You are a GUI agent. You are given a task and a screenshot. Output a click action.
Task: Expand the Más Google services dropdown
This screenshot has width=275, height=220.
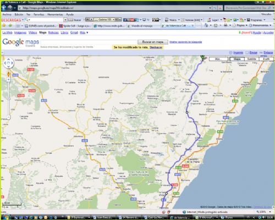coord(84,33)
